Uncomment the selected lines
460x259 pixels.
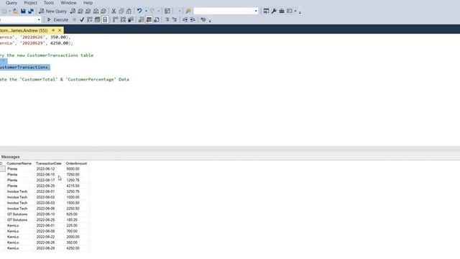pos(175,19)
